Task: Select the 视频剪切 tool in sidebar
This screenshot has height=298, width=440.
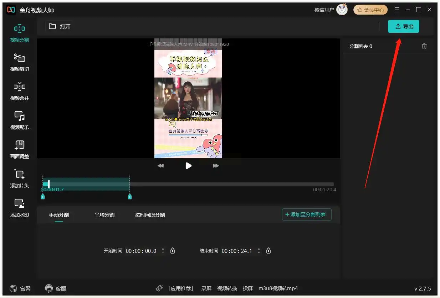Action: point(20,62)
